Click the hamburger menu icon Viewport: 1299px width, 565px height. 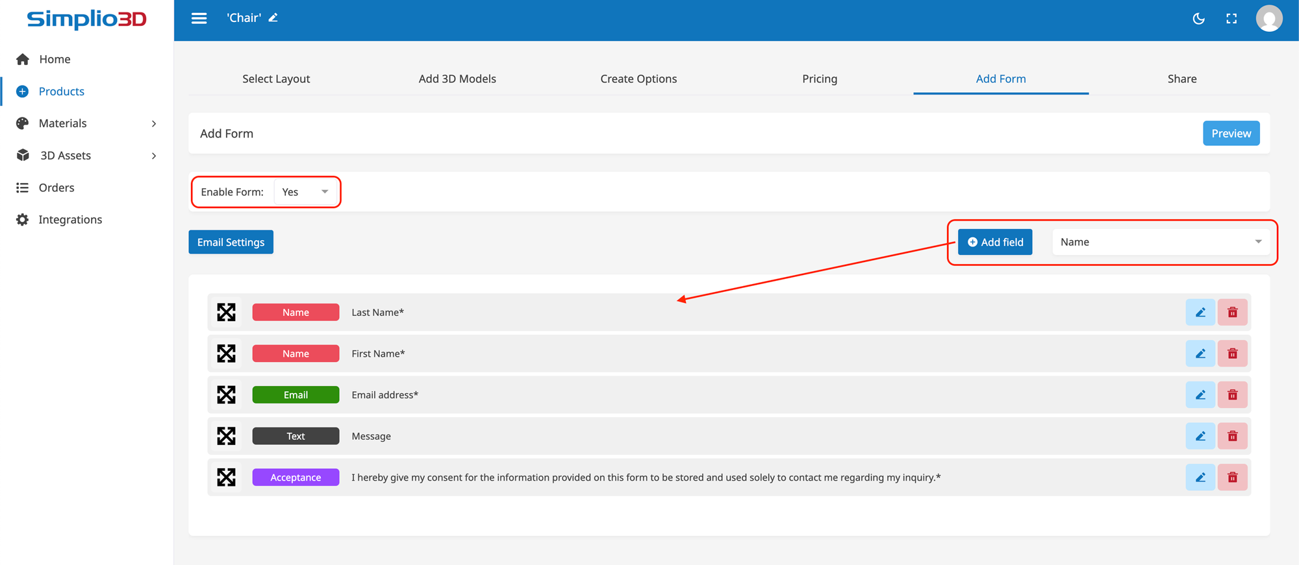coord(199,18)
